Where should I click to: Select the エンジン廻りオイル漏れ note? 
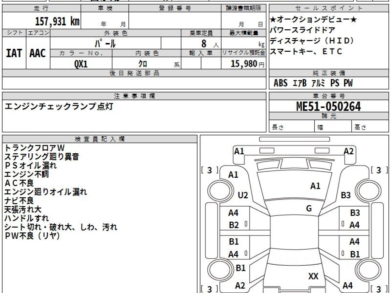(46, 192)
